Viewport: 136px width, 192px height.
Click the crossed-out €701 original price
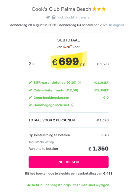(67, 47)
